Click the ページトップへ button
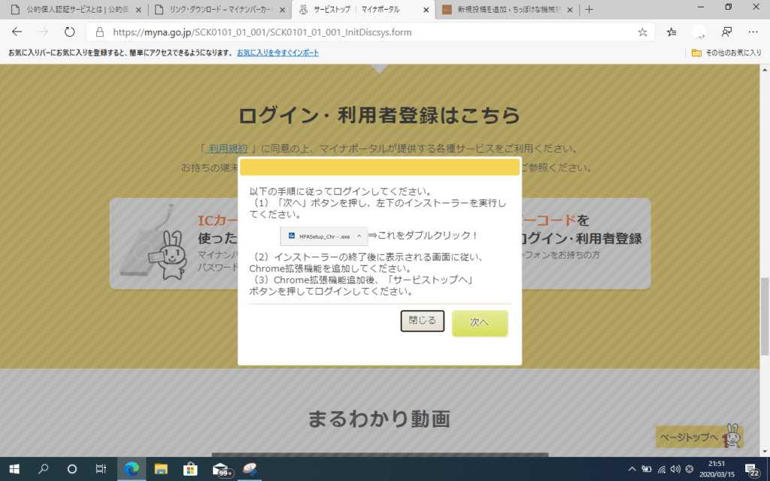Screen dimensions: 770x481 699,437
